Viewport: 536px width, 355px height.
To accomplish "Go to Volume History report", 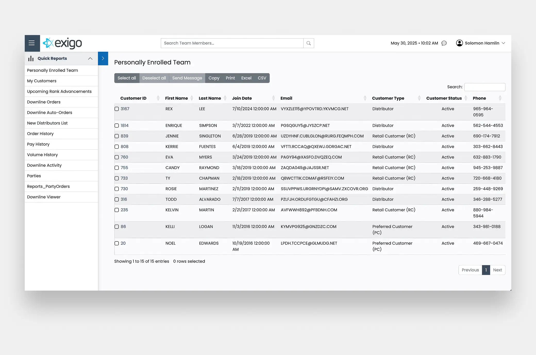I will pyautogui.click(x=43, y=155).
